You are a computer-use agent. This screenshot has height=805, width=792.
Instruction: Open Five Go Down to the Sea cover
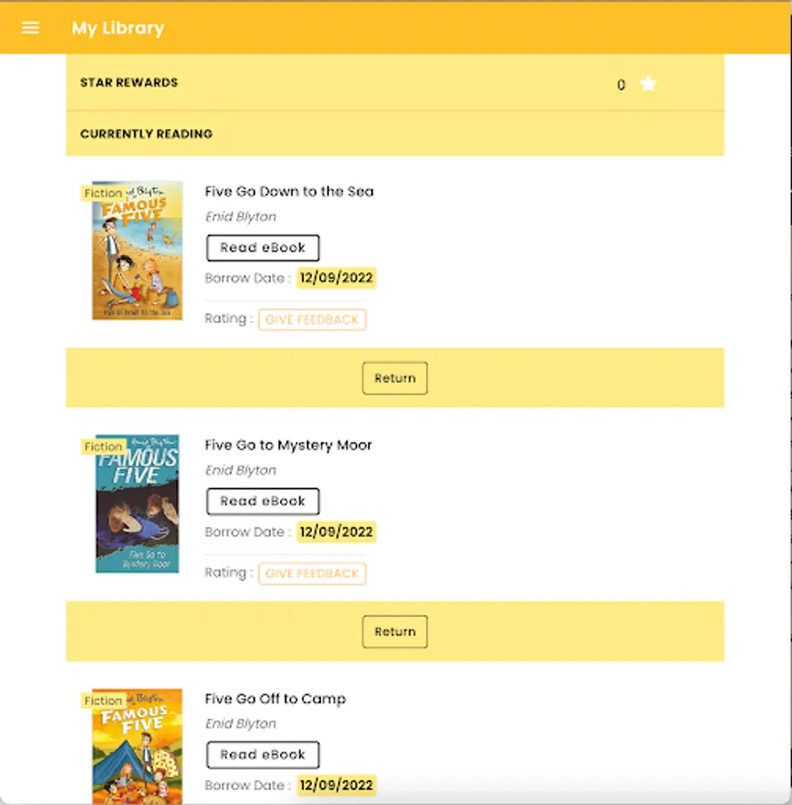(x=137, y=250)
